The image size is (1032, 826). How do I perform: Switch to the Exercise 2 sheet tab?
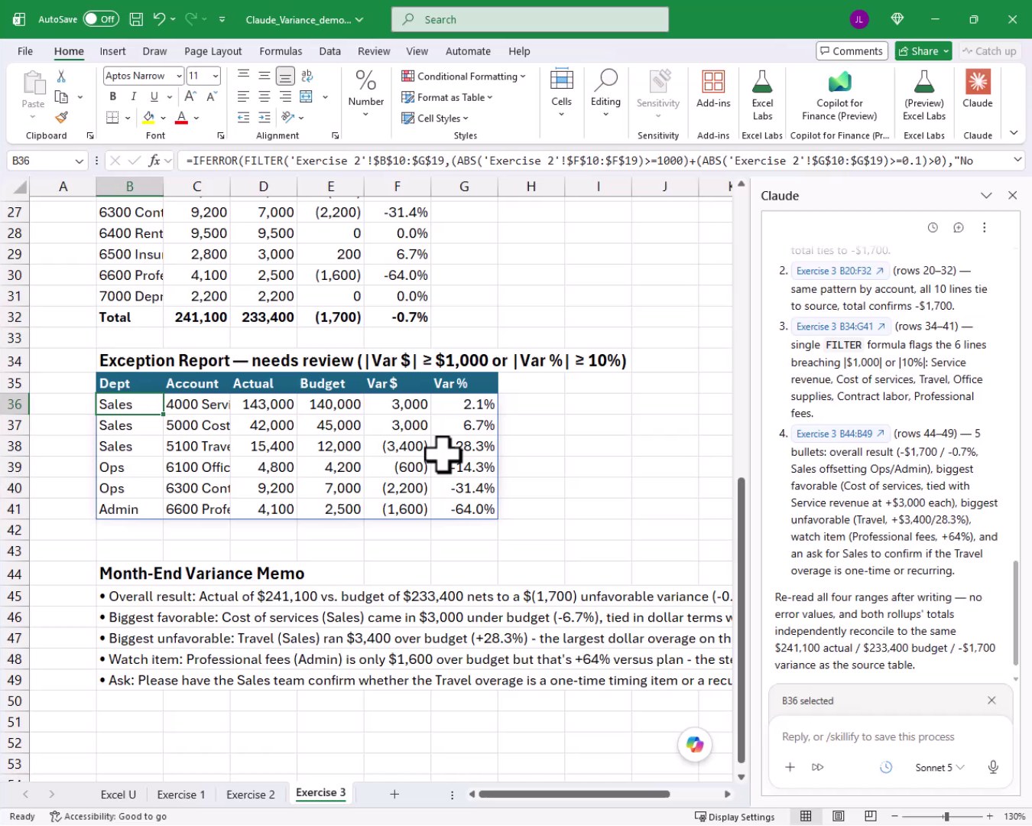pos(251,795)
